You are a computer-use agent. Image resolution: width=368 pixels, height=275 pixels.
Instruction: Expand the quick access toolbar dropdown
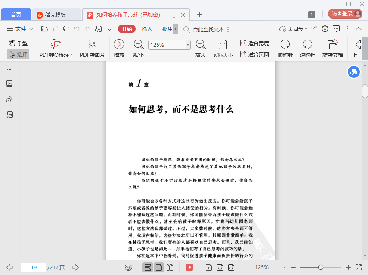coord(109,29)
